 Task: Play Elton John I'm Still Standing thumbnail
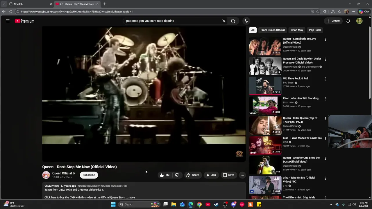click(x=265, y=106)
